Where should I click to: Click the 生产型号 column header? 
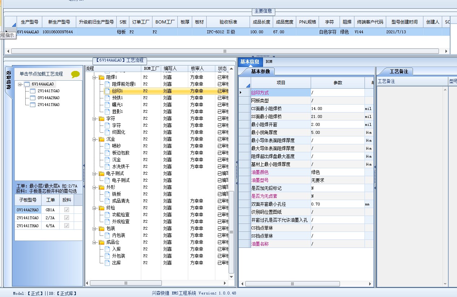pyautogui.click(x=30, y=22)
